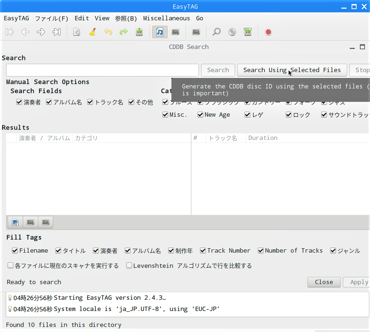Save files using green download-arrow drive icon
The height and width of the screenshot is (332, 370).
click(x=139, y=32)
